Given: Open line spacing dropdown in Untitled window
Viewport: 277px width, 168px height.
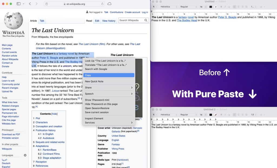Looking at the screenshot, I should coord(254,7).
